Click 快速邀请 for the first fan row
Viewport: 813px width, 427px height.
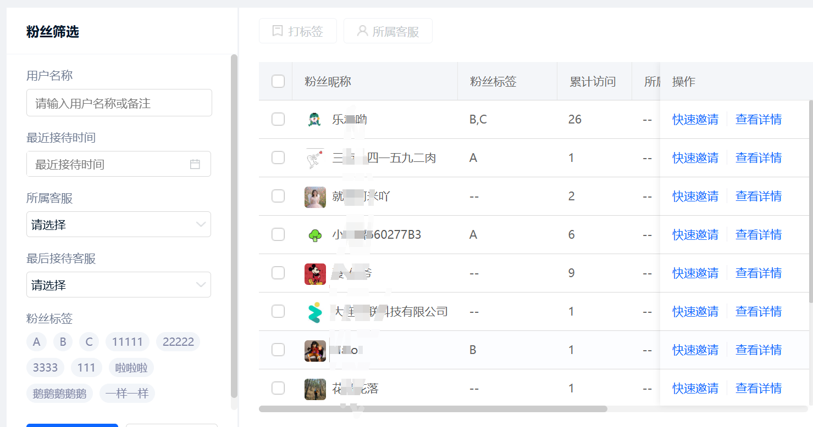(695, 120)
